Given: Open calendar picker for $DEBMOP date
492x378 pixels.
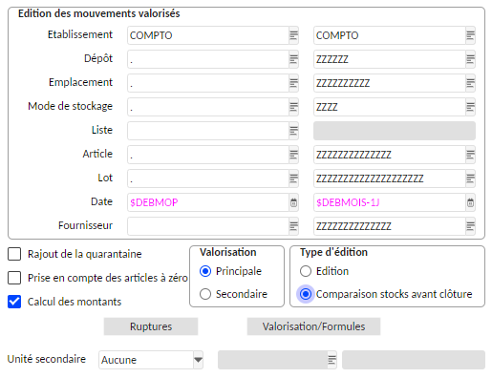Looking at the screenshot, I should [293, 202].
